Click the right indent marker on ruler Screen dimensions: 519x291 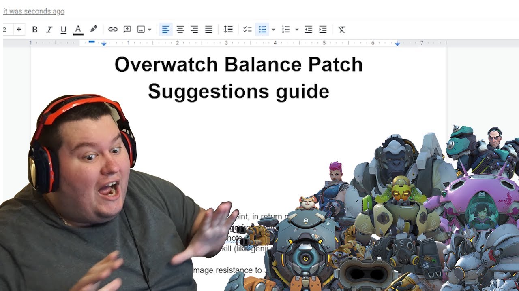click(397, 44)
